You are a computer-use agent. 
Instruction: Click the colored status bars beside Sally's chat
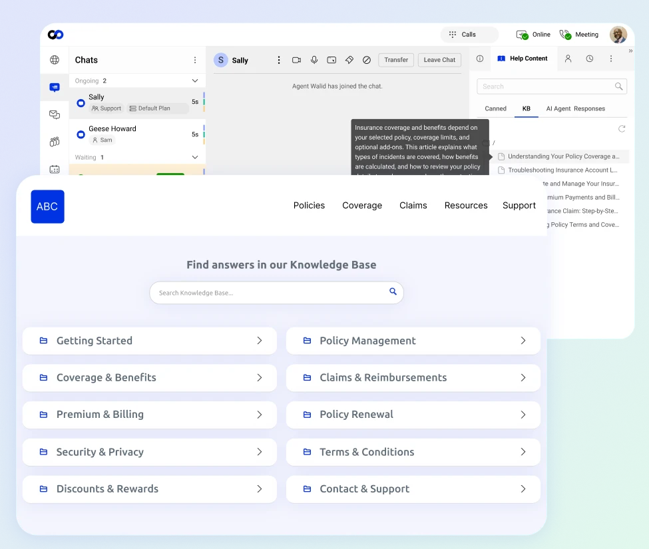[x=204, y=103]
